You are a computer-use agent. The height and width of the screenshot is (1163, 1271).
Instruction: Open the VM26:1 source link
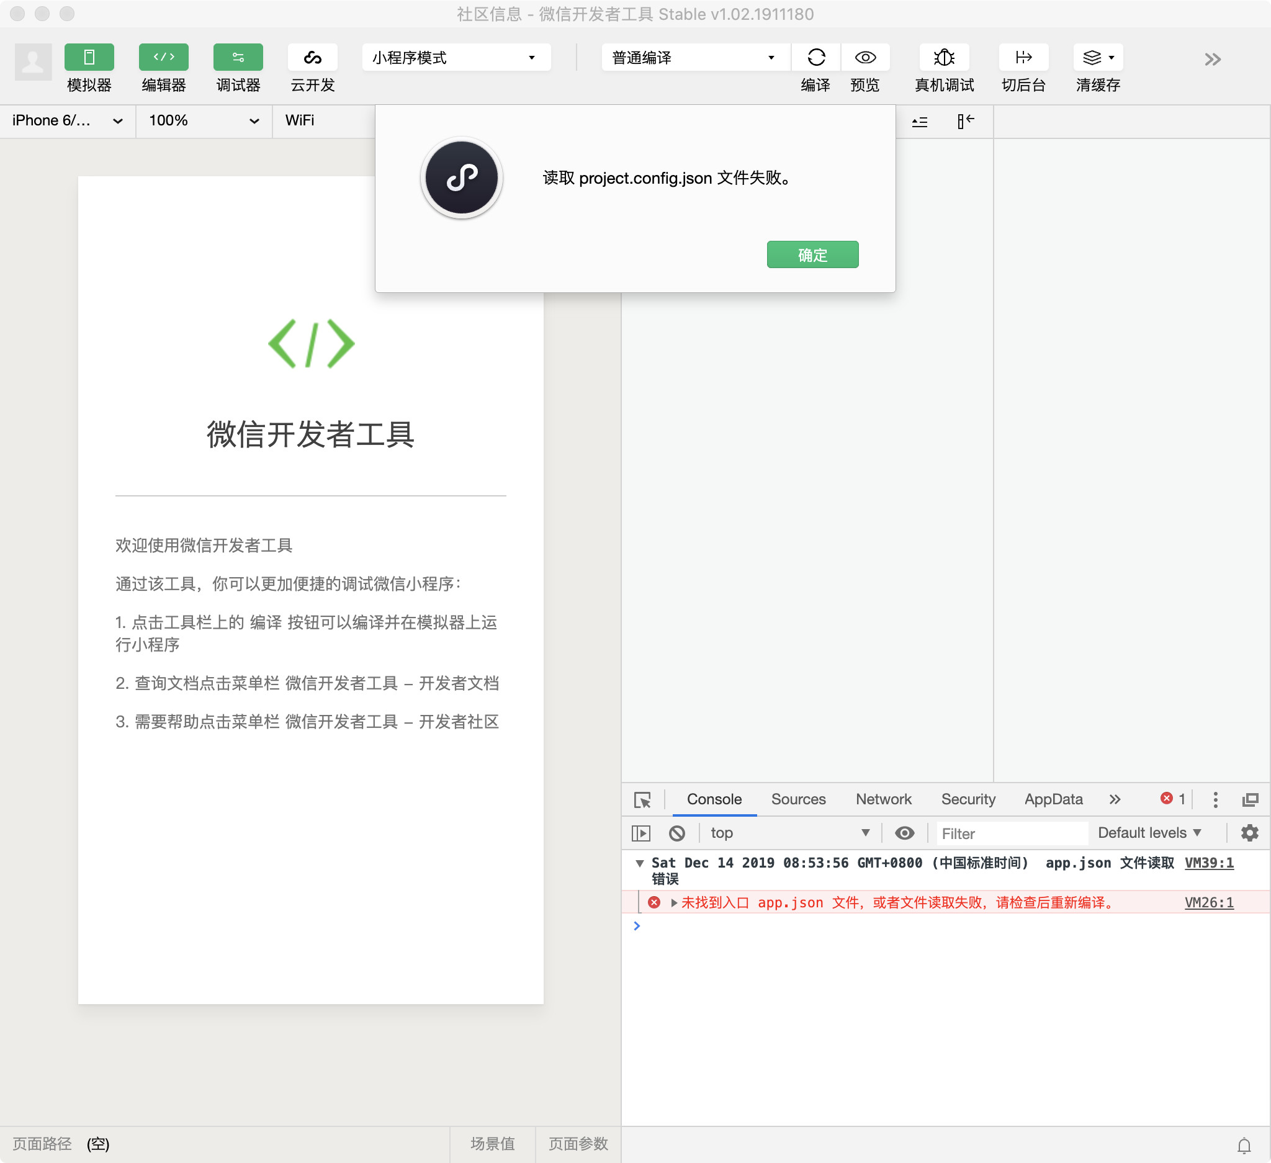coord(1208,903)
